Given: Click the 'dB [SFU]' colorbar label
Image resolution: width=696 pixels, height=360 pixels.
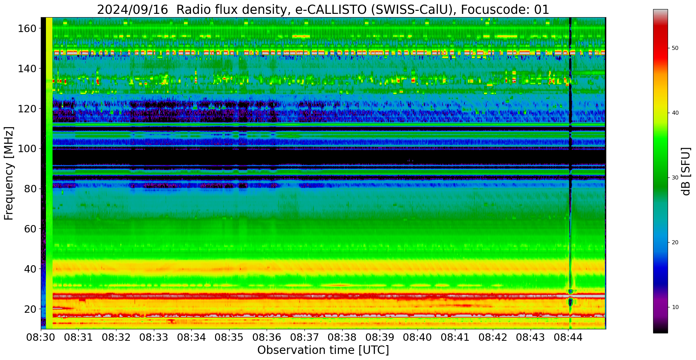Looking at the screenshot, I should 686,171.
